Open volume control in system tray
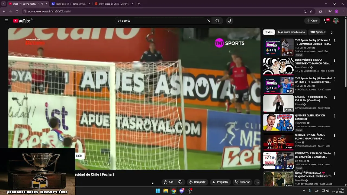This screenshot has height=195, width=347. pyautogui.click(x=328, y=191)
